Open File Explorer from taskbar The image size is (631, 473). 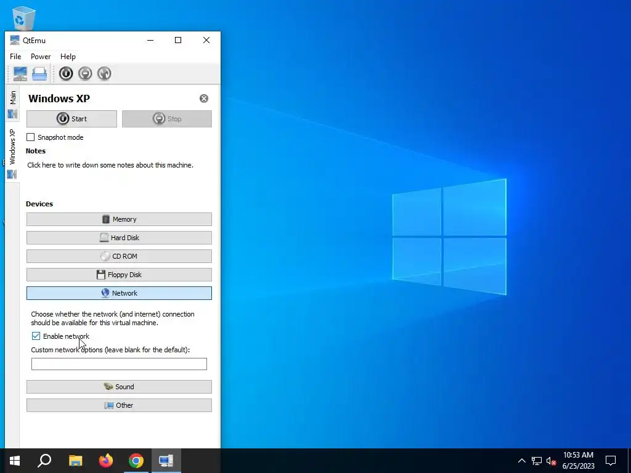[x=75, y=461]
